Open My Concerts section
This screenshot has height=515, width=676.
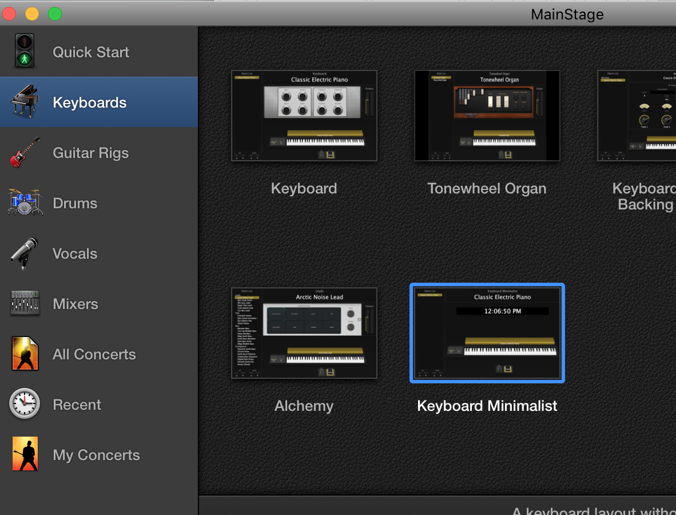[x=99, y=454]
